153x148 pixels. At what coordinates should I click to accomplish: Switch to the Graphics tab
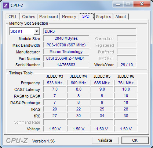click(103, 17)
